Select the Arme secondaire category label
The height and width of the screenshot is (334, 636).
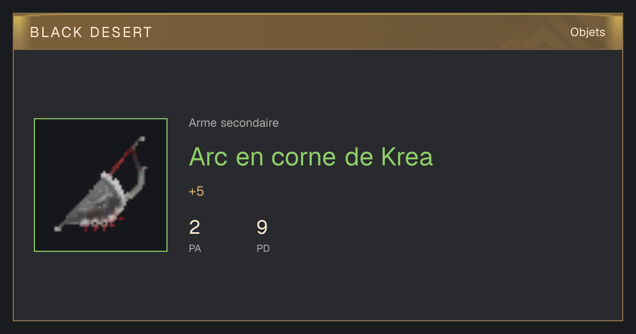click(234, 123)
